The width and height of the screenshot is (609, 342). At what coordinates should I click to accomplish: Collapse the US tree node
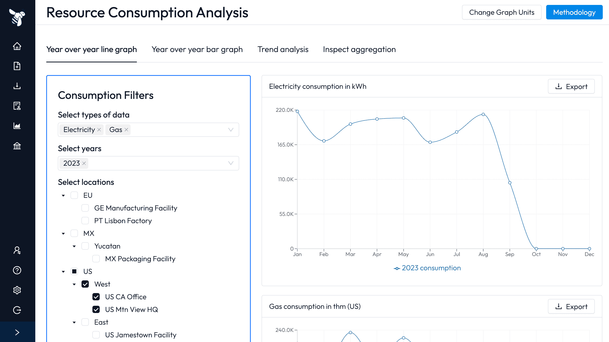pyautogui.click(x=63, y=272)
